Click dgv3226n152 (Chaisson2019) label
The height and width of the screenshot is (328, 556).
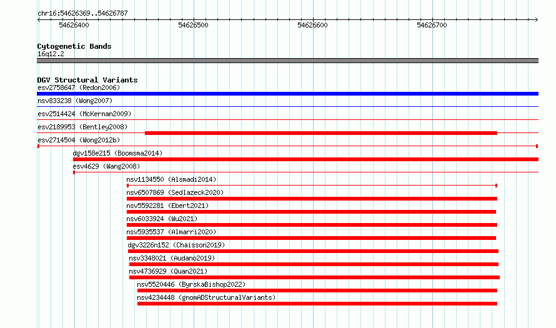176,245
